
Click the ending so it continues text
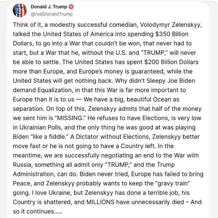(x=37, y=211)
